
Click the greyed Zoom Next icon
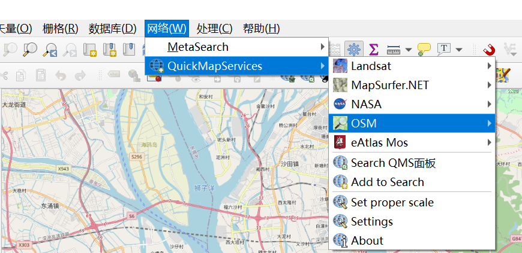coord(70,50)
